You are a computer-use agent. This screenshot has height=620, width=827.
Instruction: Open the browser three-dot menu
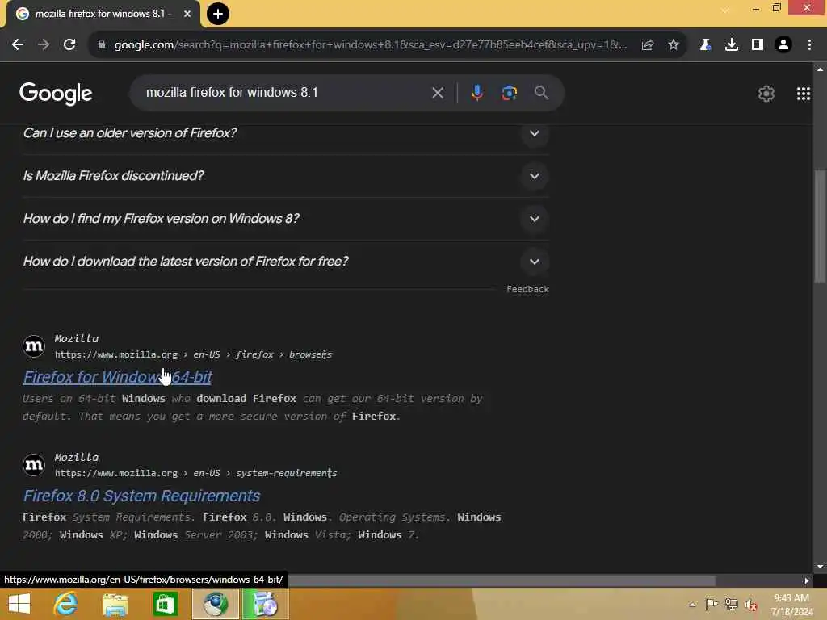coord(809,45)
